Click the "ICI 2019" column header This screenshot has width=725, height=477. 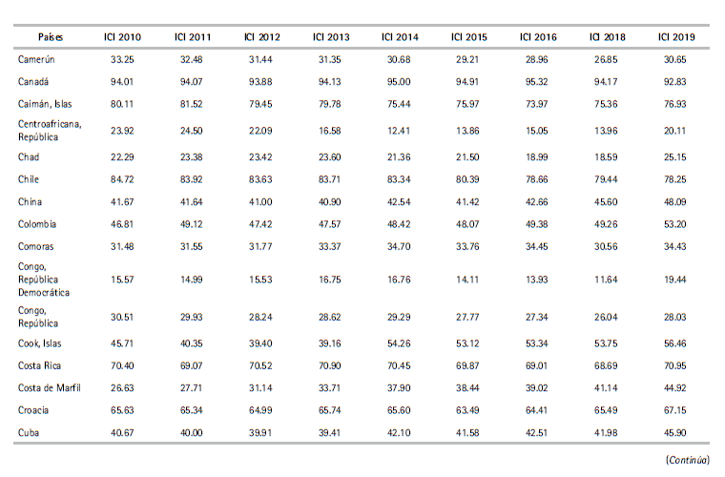tap(675, 36)
